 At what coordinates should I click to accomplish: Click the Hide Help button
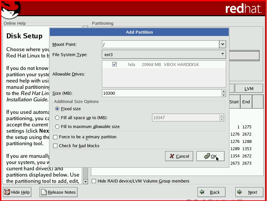[x=17, y=192]
